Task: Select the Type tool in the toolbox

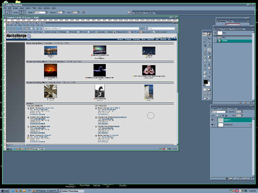Action: pyautogui.click(x=209, y=64)
